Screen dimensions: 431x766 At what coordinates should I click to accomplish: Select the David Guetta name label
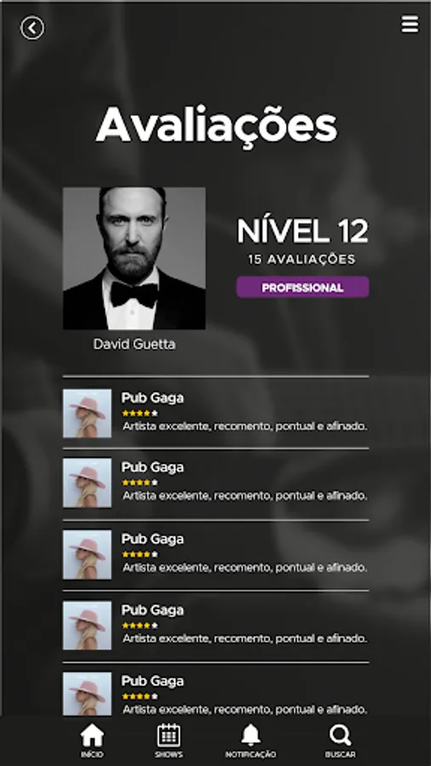tap(134, 345)
